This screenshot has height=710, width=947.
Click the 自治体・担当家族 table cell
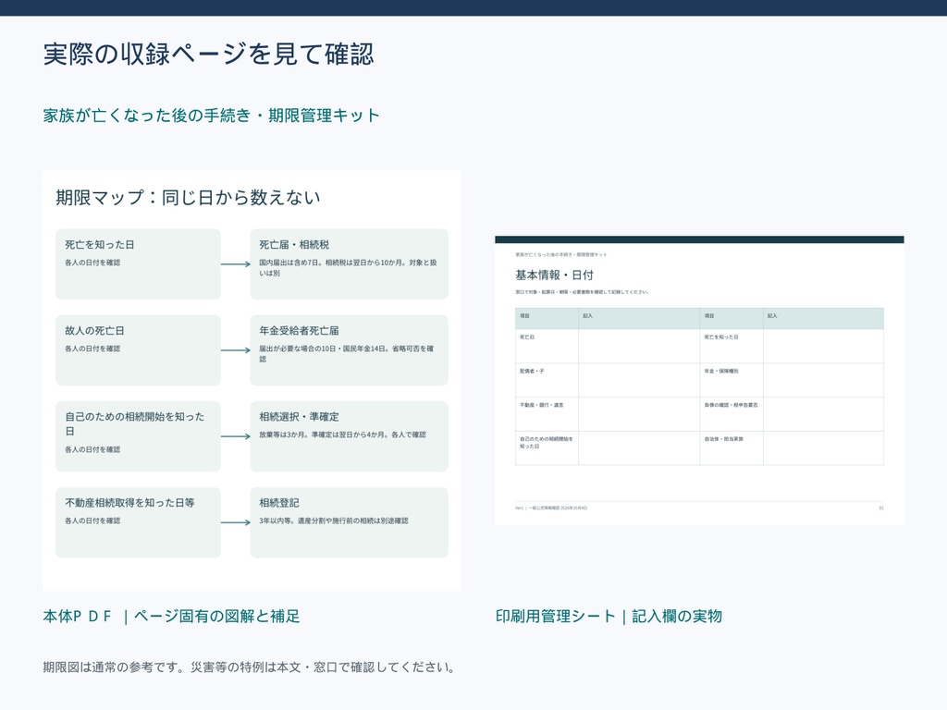[x=732, y=448]
